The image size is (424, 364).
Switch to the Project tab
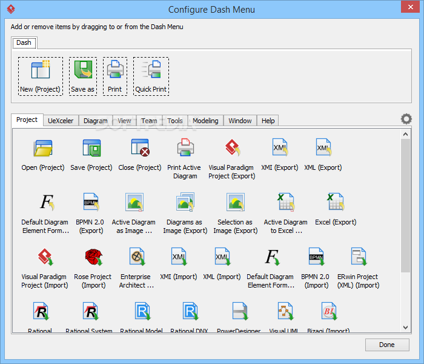coord(27,120)
